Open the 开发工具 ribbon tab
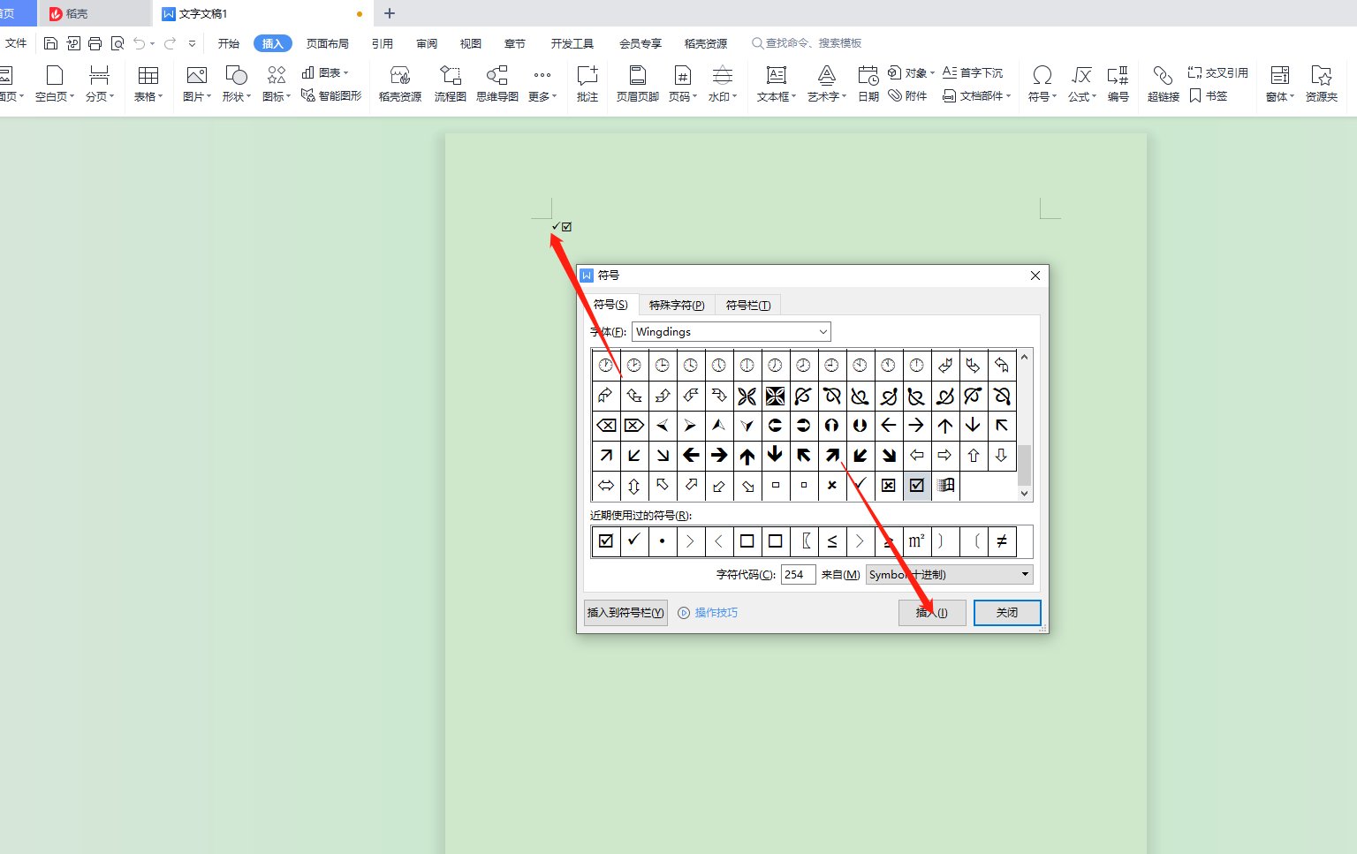1357x854 pixels. [x=572, y=43]
